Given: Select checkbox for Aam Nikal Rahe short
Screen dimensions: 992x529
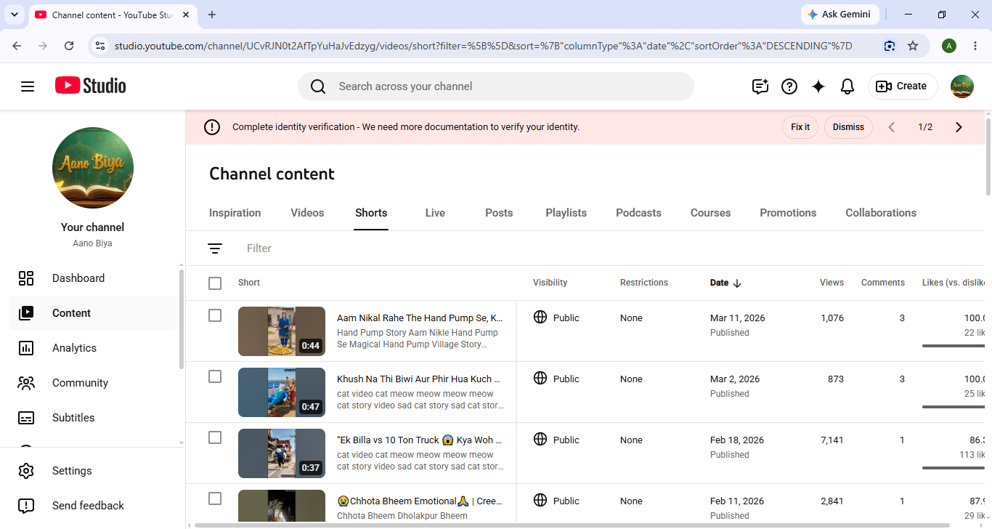Looking at the screenshot, I should tap(215, 315).
